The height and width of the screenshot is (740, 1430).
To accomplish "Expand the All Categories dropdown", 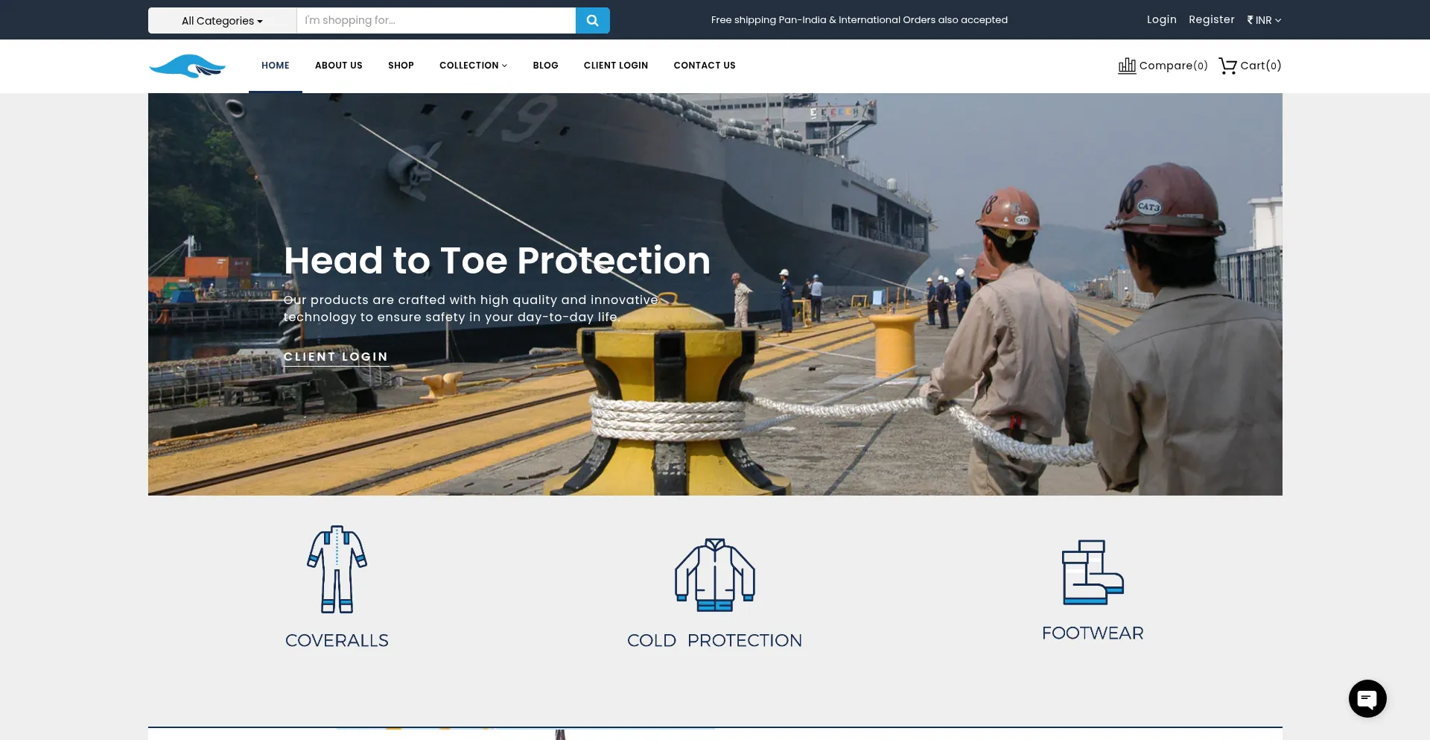I will tap(222, 21).
